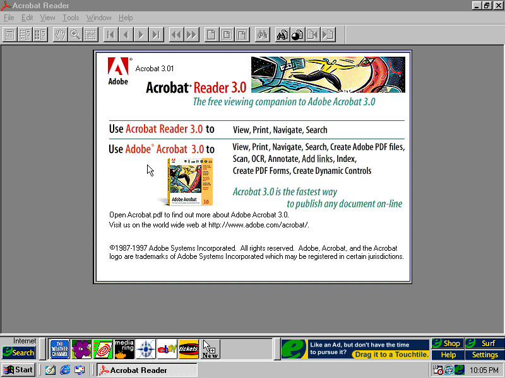Open the Tools menu
The image size is (505, 378).
[71, 18]
